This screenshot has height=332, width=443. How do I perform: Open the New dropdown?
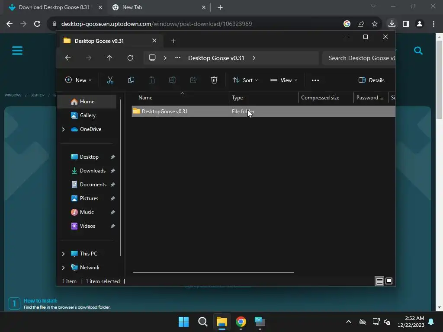coord(78,80)
